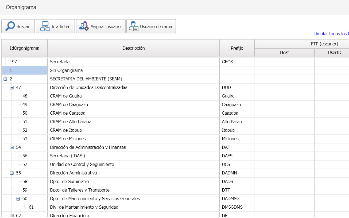Click the 'Alto Paran' prefix cell
This screenshot has height=218, width=349.
237,122
